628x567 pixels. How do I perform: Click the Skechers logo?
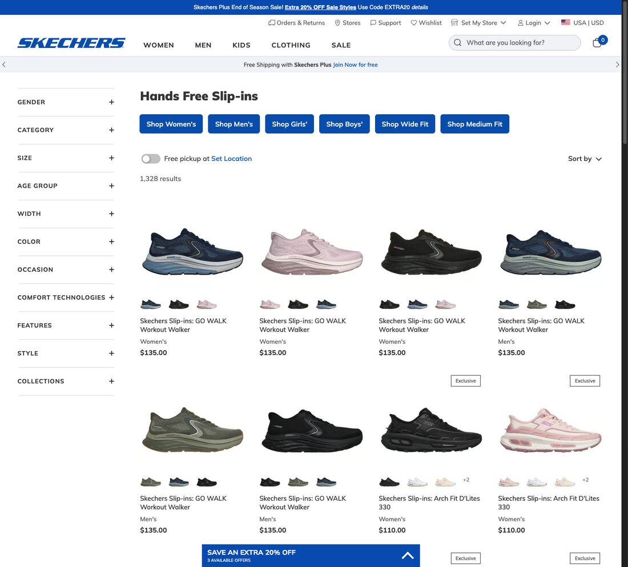(71, 43)
